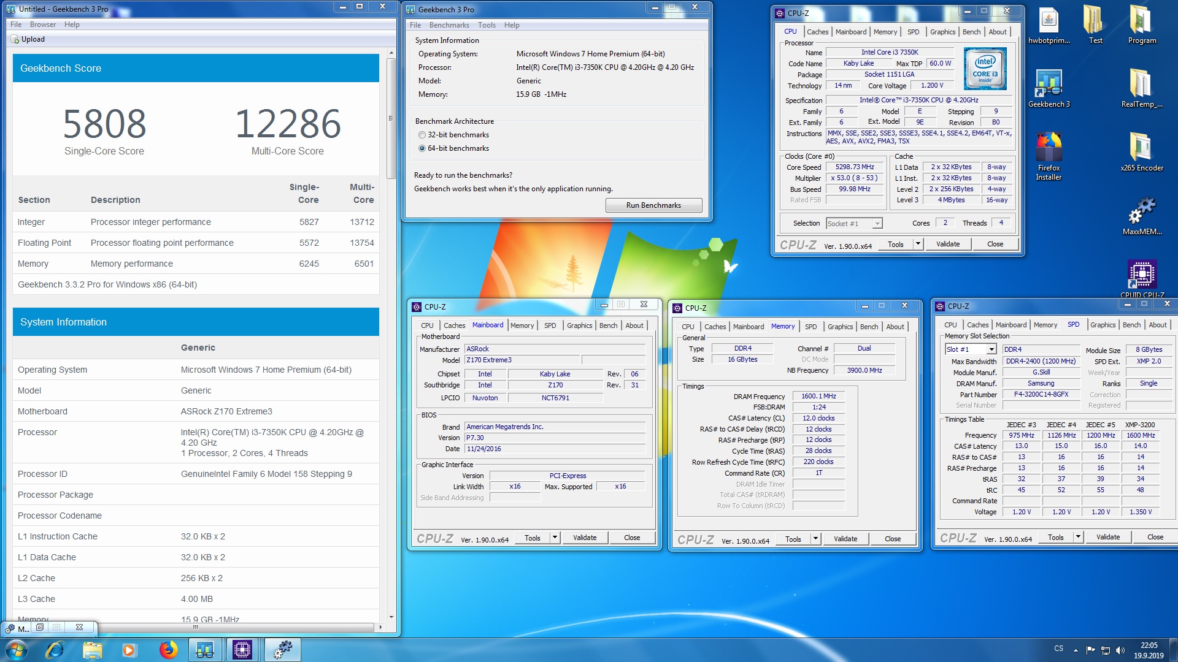1178x662 pixels.
Task: Switch to Caches tab in top CPU-Z
Action: point(817,32)
